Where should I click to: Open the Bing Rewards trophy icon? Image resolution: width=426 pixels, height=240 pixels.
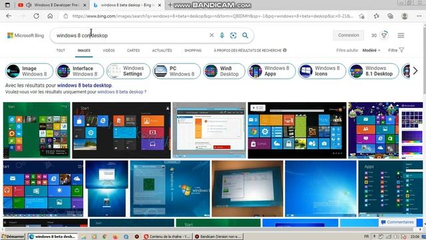click(384, 35)
